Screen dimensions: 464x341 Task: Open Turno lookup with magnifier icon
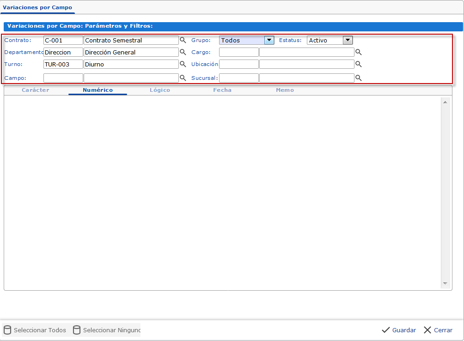tap(183, 64)
